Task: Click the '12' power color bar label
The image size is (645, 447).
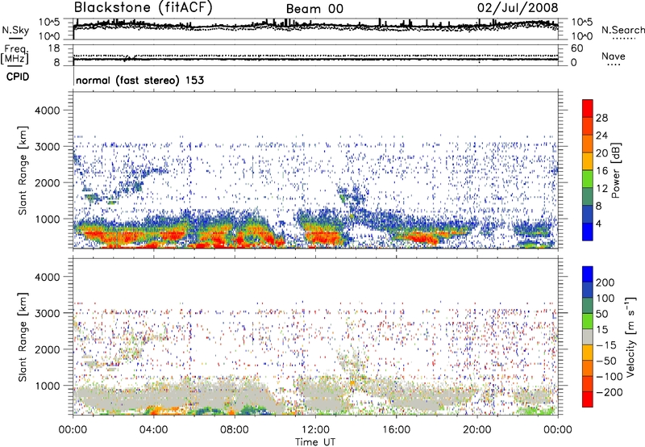Action: click(x=601, y=189)
